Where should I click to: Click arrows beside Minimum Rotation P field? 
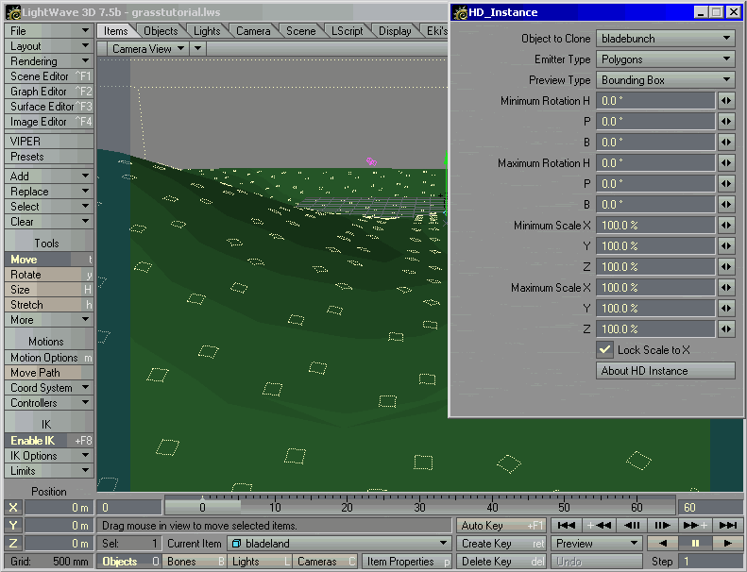pyautogui.click(x=726, y=122)
